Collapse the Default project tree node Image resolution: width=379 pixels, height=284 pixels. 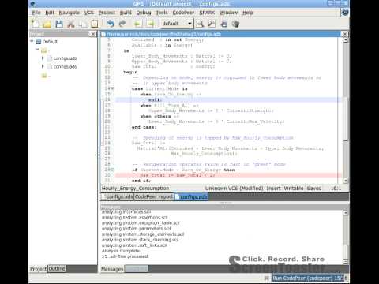[32, 41]
